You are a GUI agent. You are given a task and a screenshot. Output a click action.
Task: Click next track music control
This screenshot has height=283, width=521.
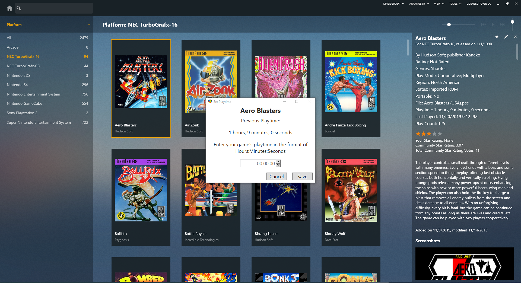pos(503,24)
